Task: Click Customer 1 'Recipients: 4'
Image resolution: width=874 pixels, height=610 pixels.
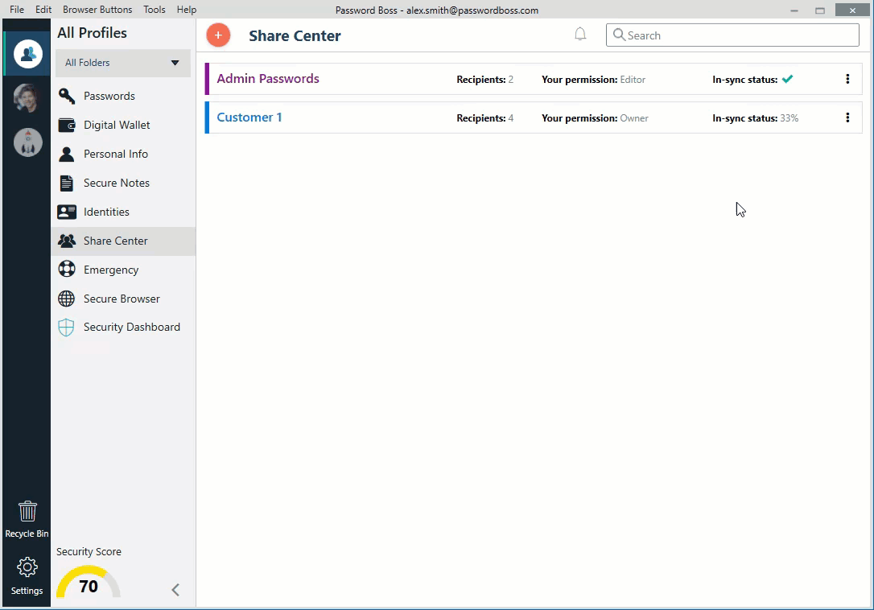Action: coord(485,118)
